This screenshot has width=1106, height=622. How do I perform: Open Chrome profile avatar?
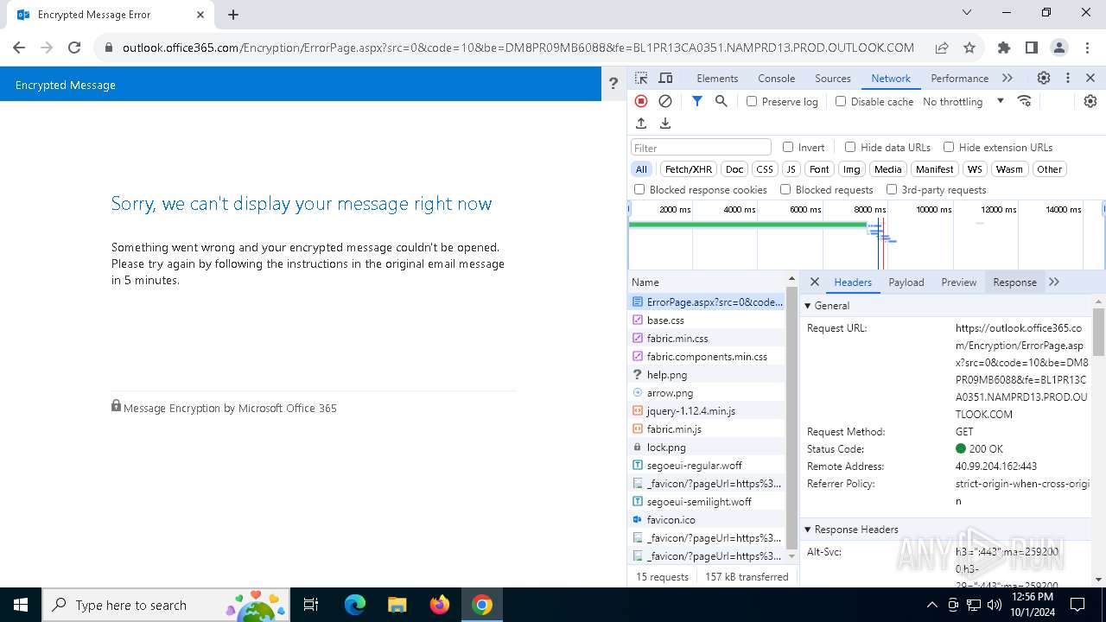point(1059,48)
